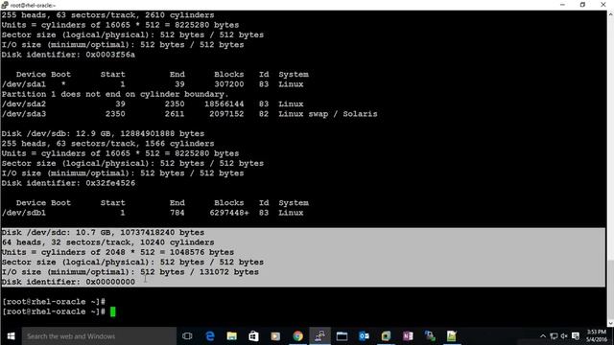This screenshot has height=345, width=614.
Task: Open Outlook from the taskbar
Action: (x=364, y=336)
